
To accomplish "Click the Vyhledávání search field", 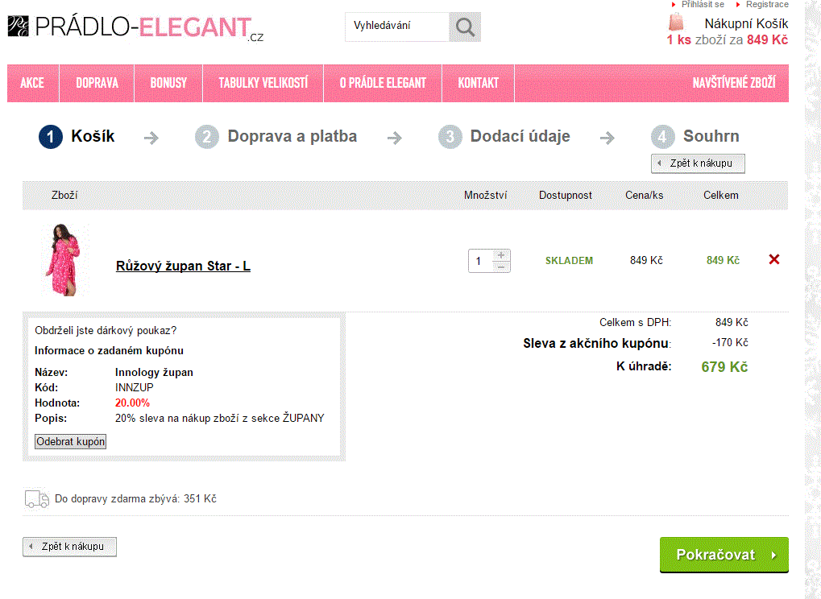I will 397,27.
